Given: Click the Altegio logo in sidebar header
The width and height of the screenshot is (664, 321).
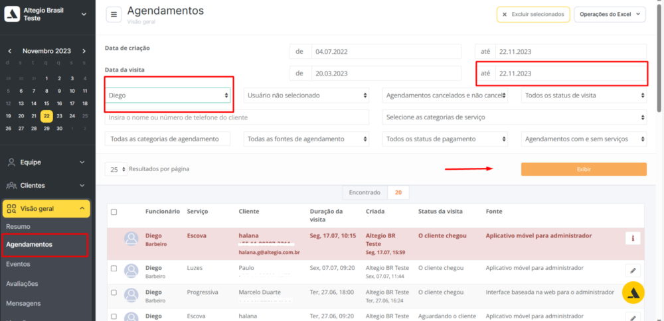Looking at the screenshot, I should (12, 14).
